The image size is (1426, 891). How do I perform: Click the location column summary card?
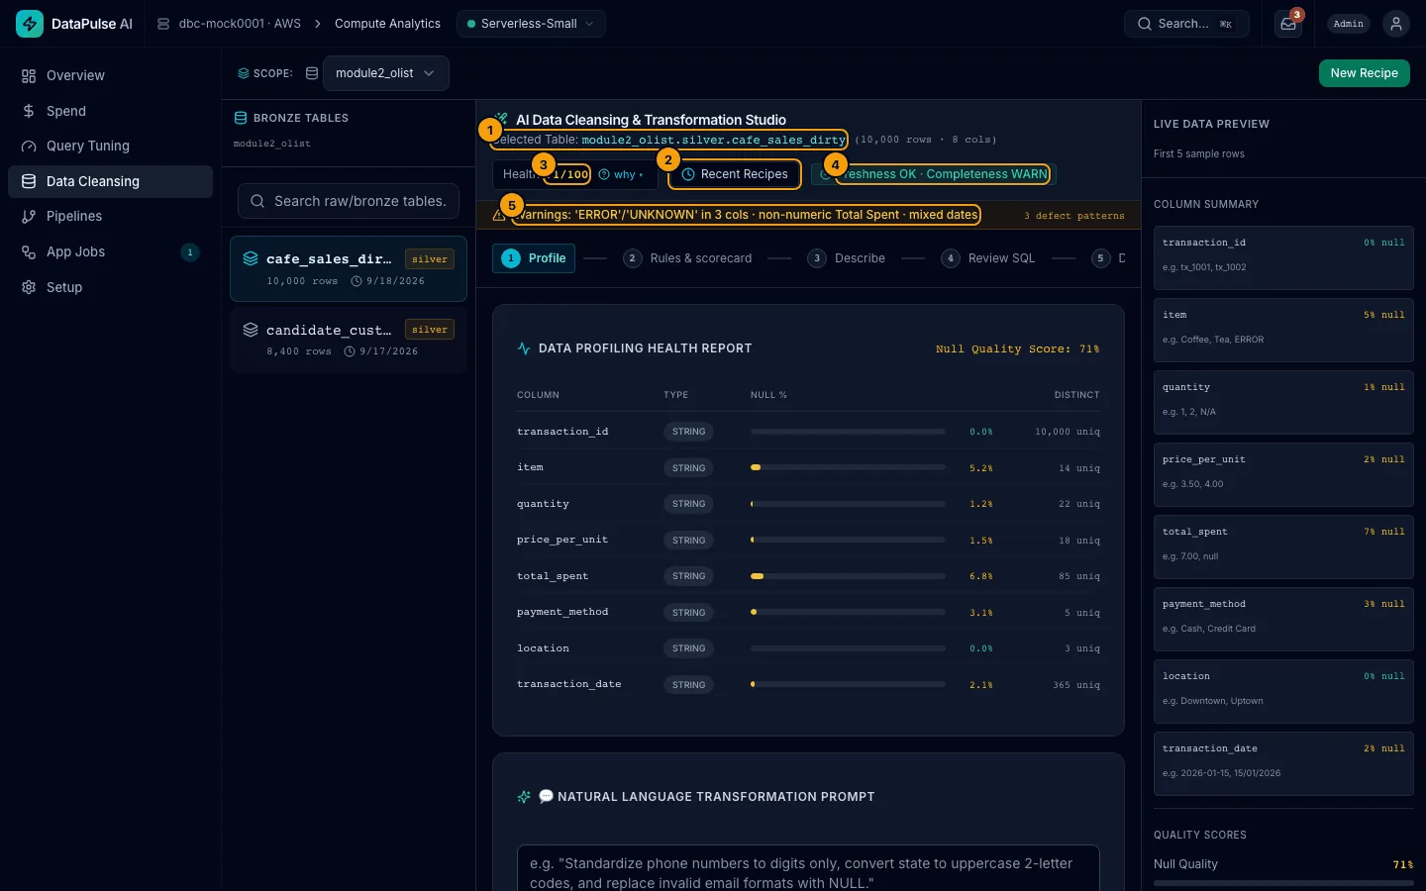(1283, 691)
